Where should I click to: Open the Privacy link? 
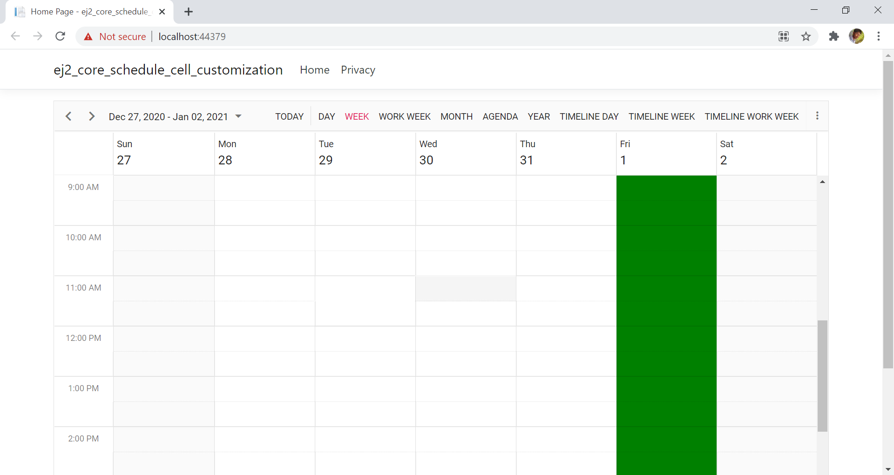358,70
